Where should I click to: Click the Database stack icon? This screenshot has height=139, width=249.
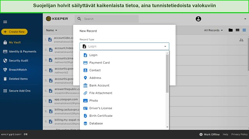pos(85,123)
